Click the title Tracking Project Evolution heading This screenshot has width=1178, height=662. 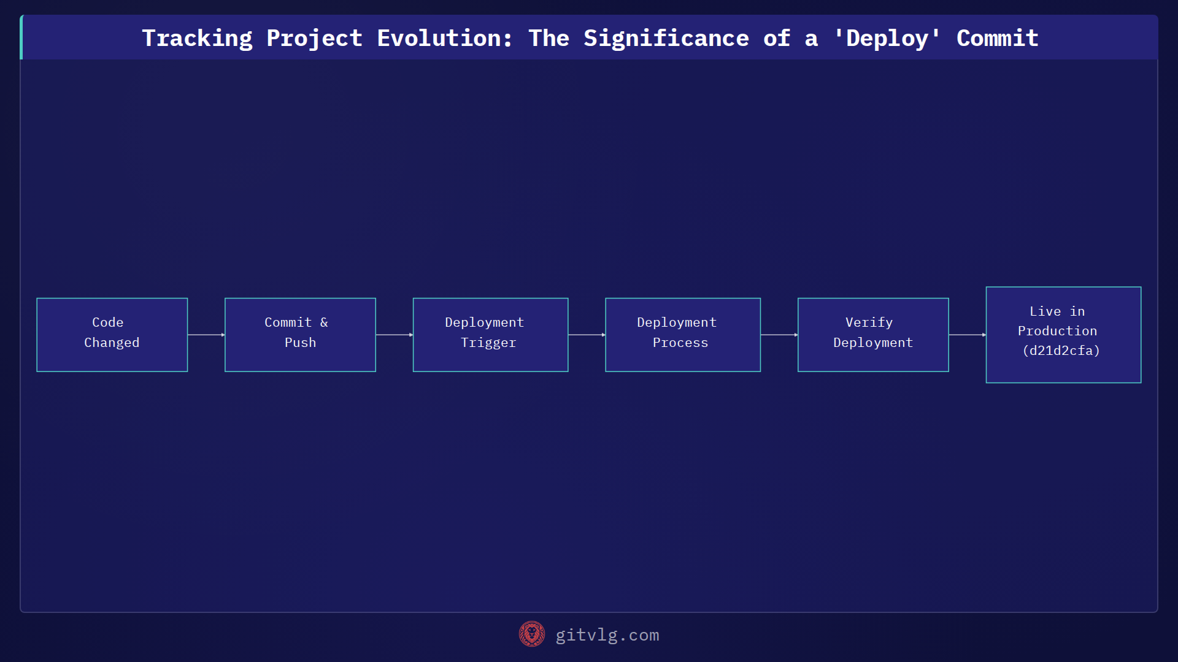coord(590,38)
